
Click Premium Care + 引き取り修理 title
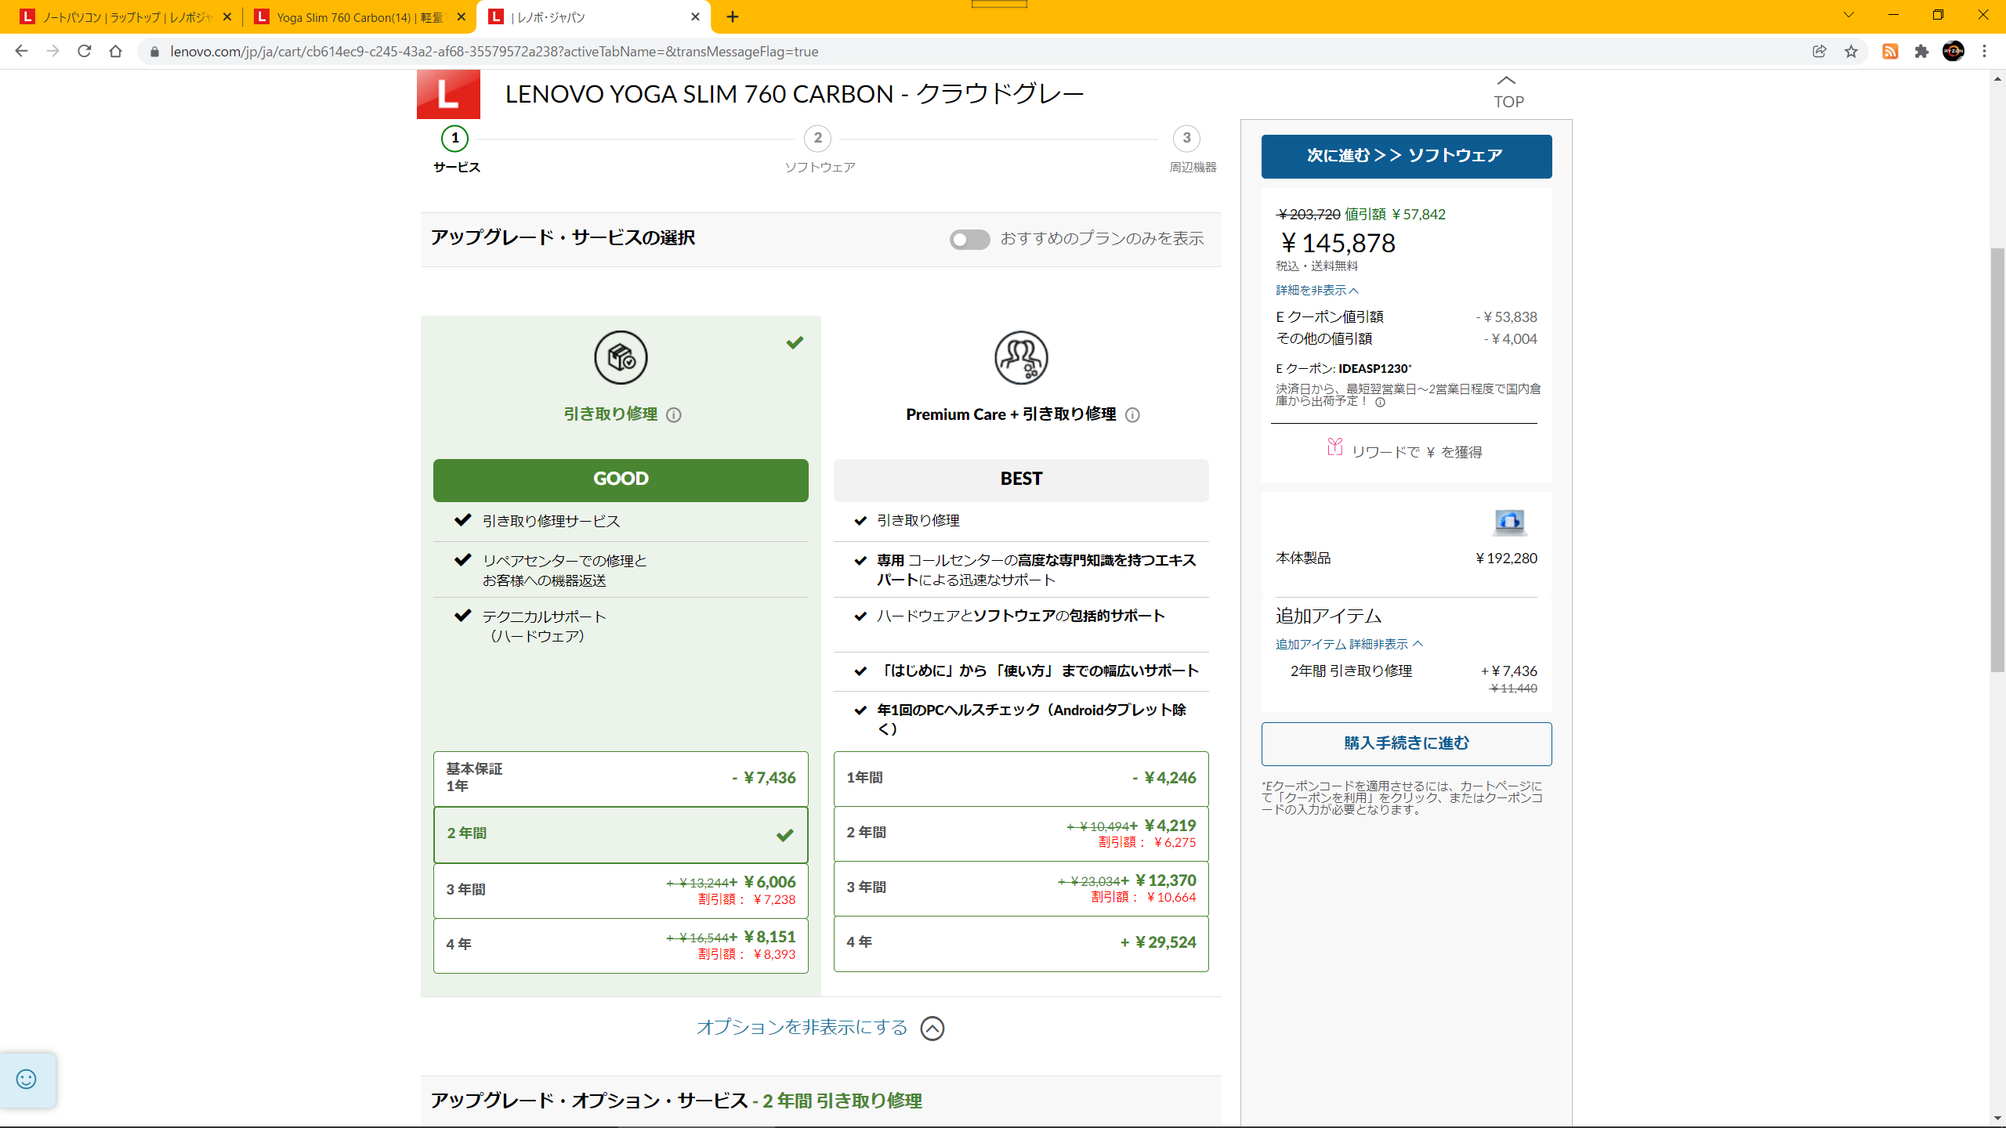point(1010,414)
